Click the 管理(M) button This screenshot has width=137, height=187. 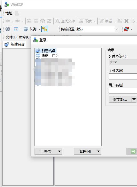(x=88, y=151)
